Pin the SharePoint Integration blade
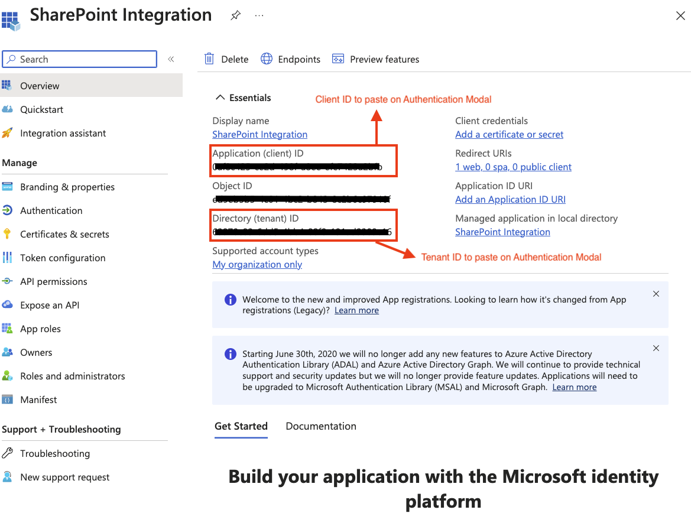The width and height of the screenshot is (691, 513). tap(236, 15)
